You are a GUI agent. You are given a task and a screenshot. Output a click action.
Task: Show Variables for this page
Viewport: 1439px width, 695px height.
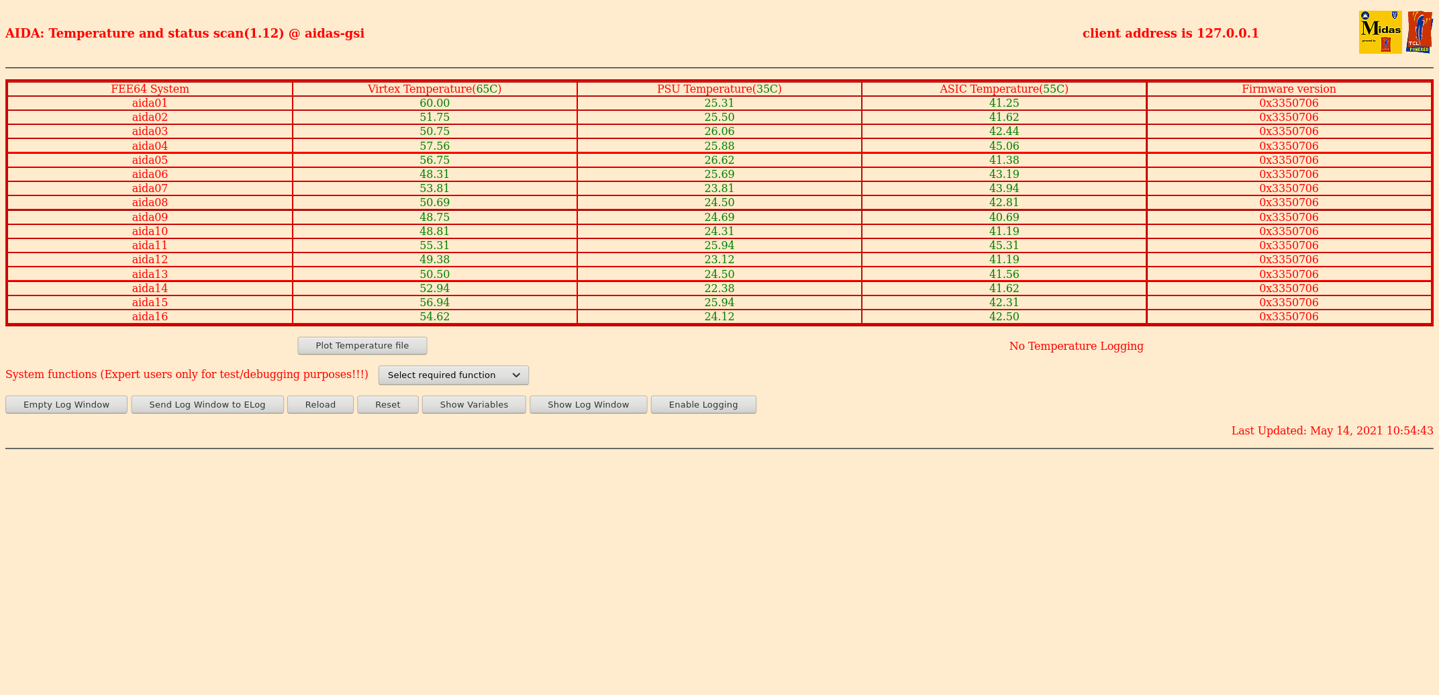(x=474, y=405)
